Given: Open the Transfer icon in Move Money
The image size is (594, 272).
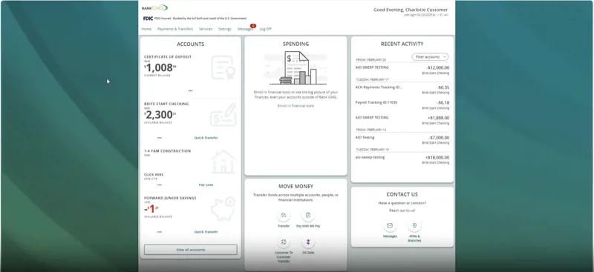Looking at the screenshot, I should 284,215.
